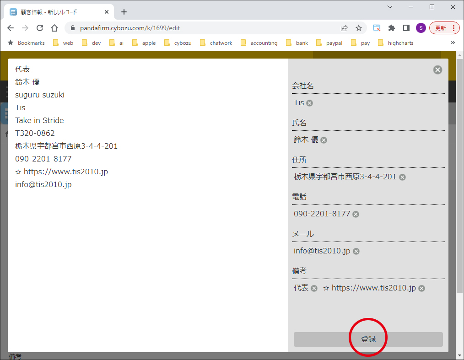Viewport: 464px width, 360px height.
Task: Open the apple bookmarks folder
Action: (x=144, y=43)
